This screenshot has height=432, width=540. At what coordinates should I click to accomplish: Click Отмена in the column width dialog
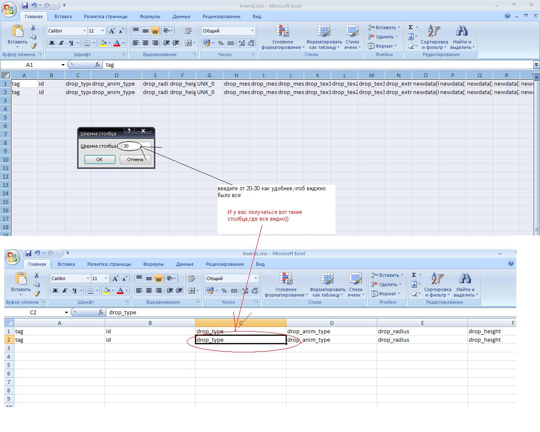click(x=135, y=159)
